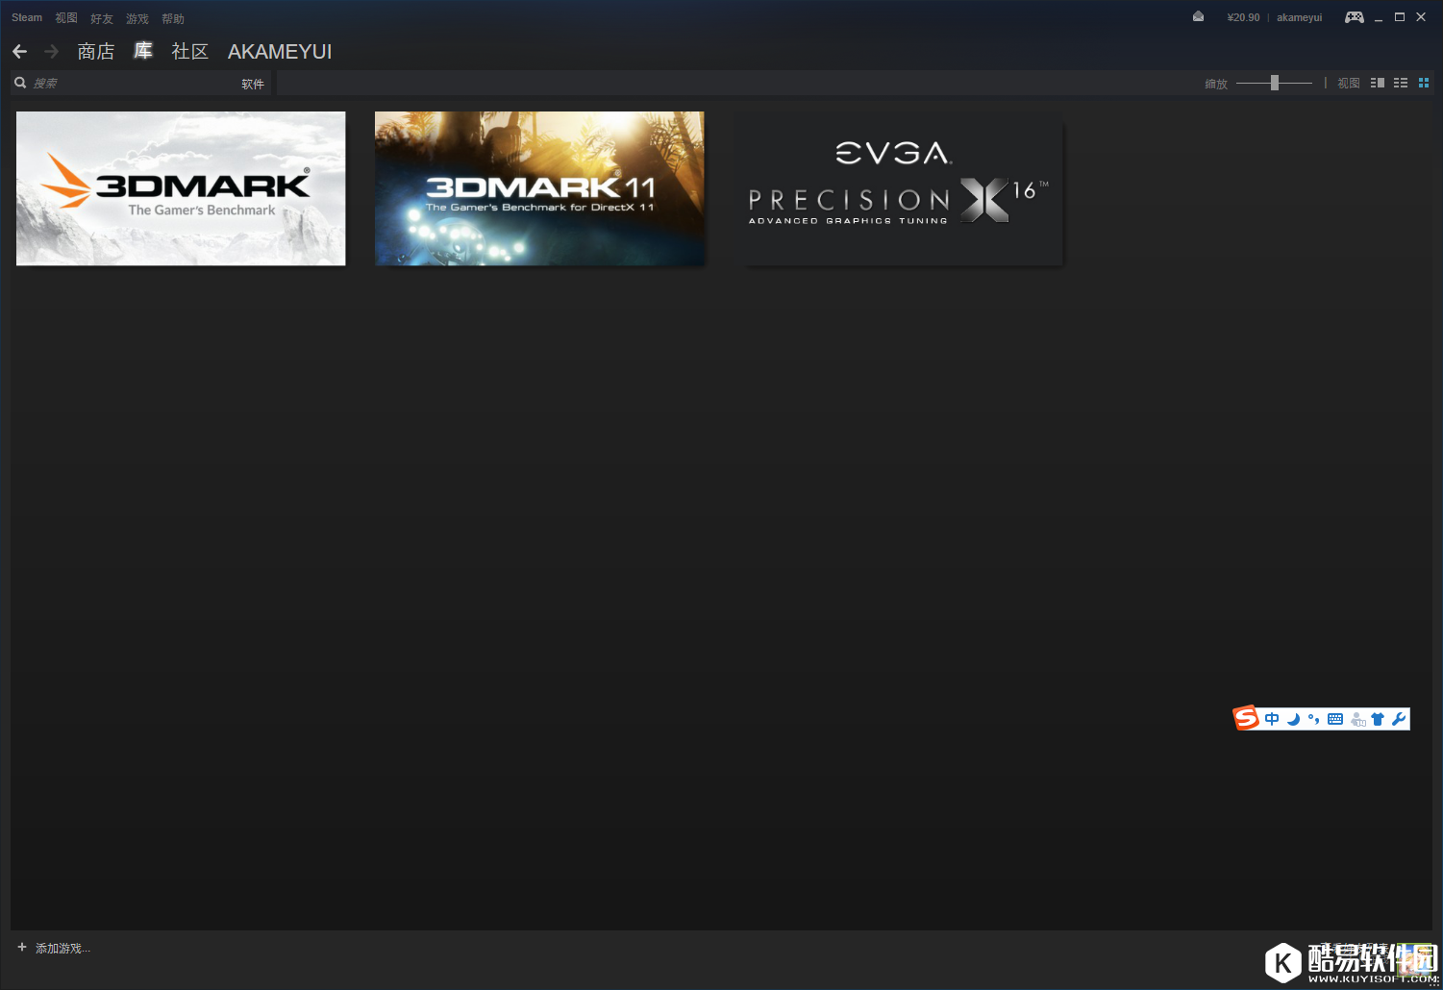This screenshot has width=1443, height=990.
Task: Adjust the 缩放 zoom slider
Action: (1274, 83)
